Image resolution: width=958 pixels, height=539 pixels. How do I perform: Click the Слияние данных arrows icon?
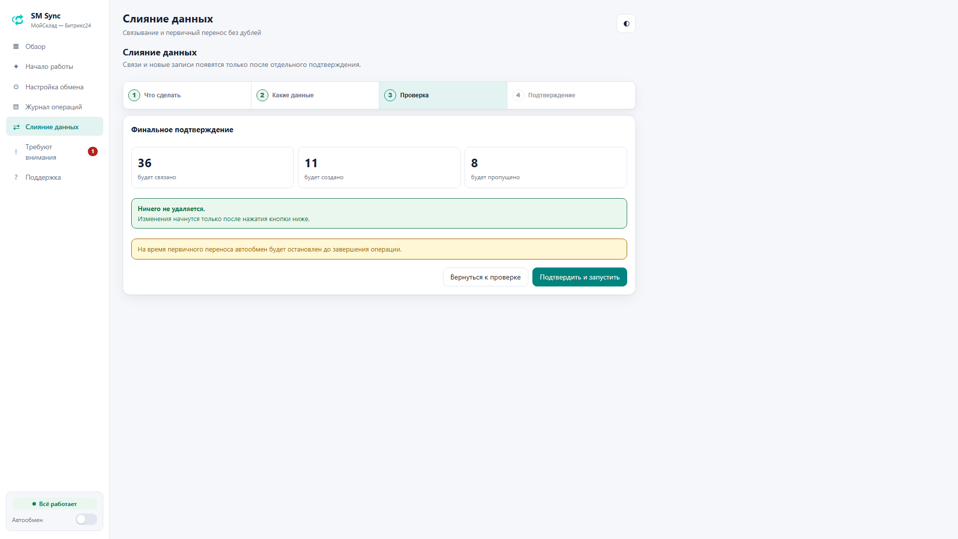[x=16, y=127]
